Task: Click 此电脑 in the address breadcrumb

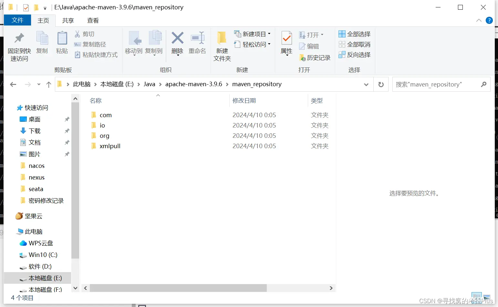Action: click(x=82, y=84)
